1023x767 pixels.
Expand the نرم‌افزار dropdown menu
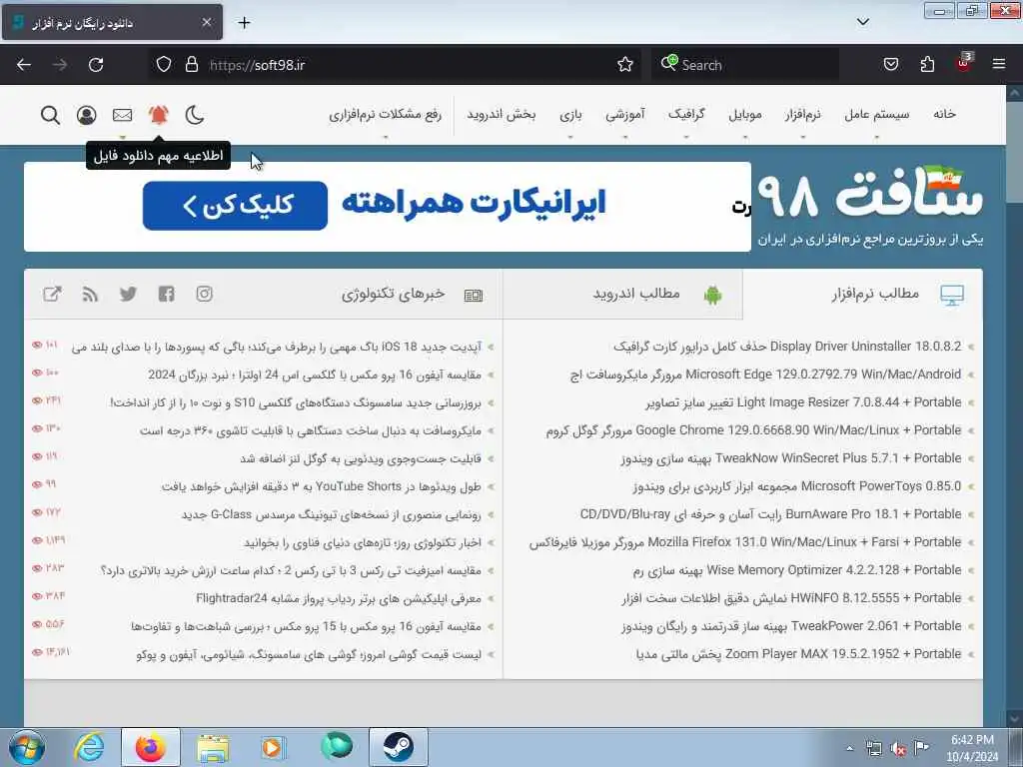click(x=802, y=115)
